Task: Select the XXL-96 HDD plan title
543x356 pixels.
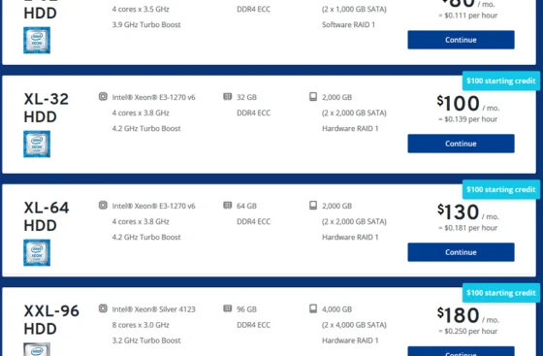Action: 51,320
